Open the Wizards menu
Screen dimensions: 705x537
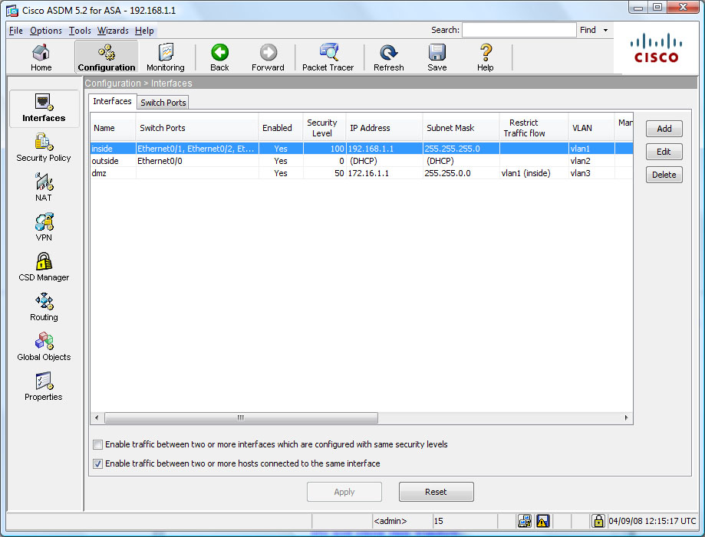(113, 31)
